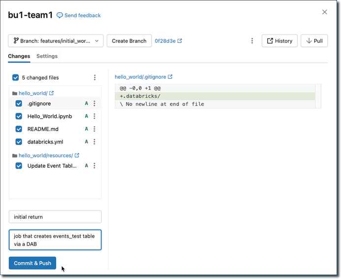Select the Changes tab

[x=19, y=56]
